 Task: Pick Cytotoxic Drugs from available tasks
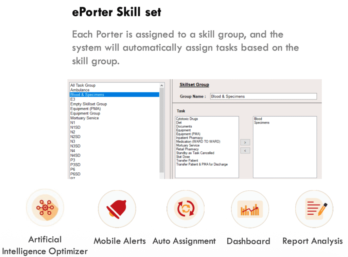(187, 119)
